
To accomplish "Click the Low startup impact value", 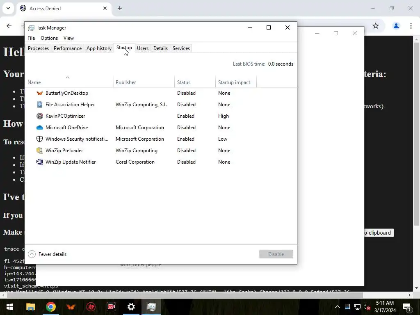I will coord(223,139).
